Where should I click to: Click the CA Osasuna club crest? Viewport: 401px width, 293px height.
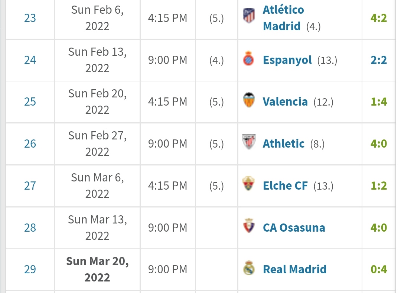249,226
